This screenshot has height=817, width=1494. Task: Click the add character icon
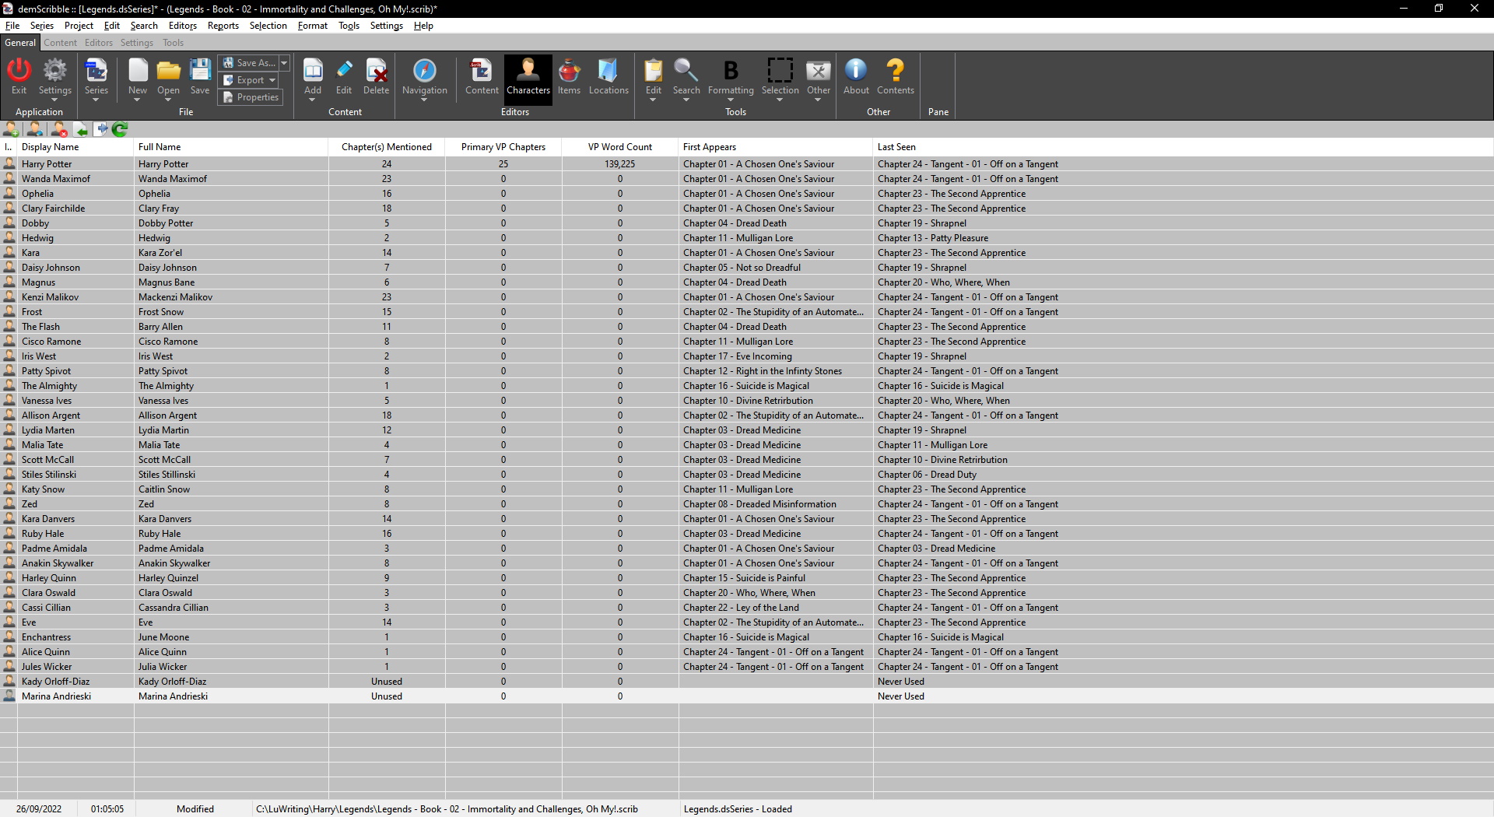click(x=12, y=129)
